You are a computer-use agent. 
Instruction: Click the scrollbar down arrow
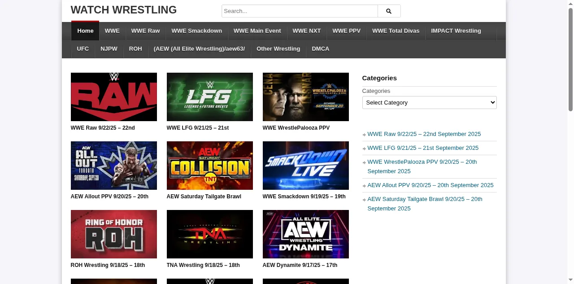coord(570,280)
